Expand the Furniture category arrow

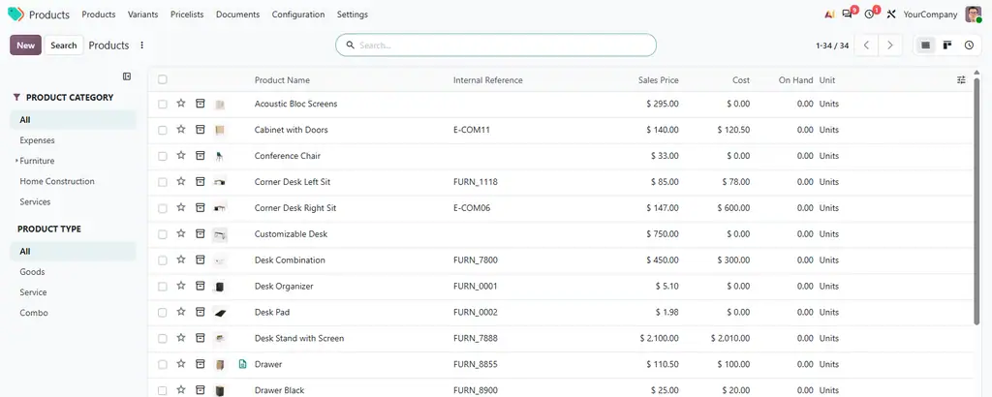coord(15,161)
